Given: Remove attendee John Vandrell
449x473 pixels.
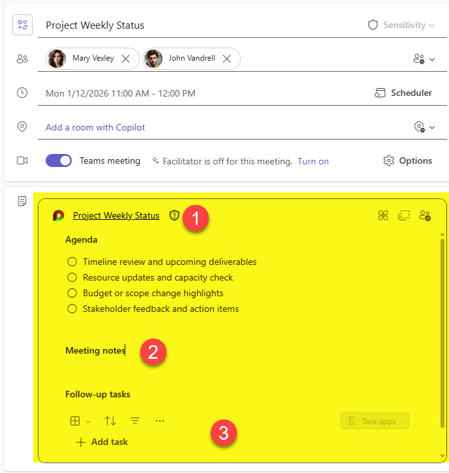Looking at the screenshot, I should tap(226, 59).
